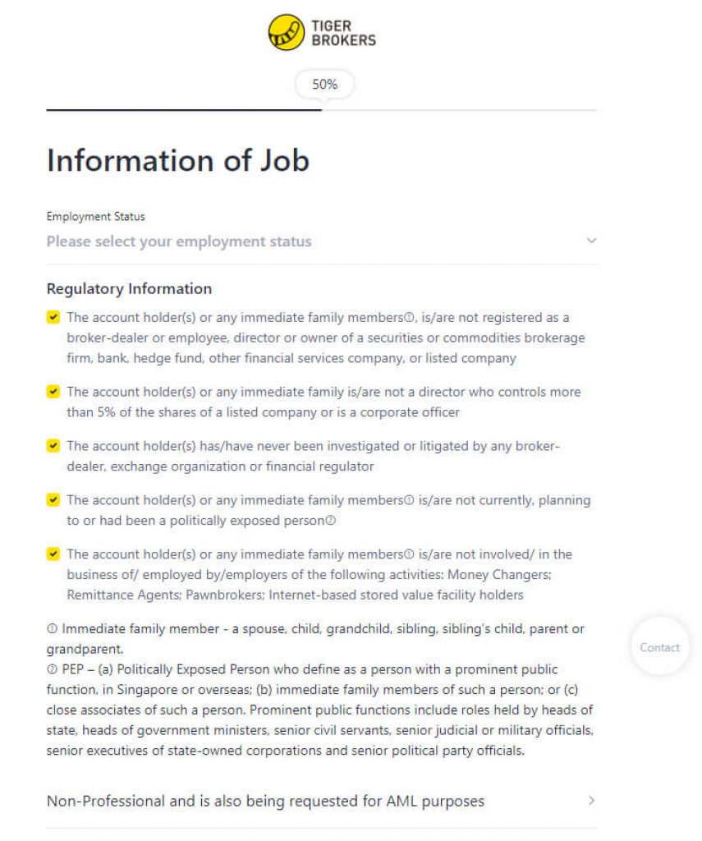The image size is (702, 841).
Task: Toggle the Money Changers activities checkbox
Action: coord(53,554)
